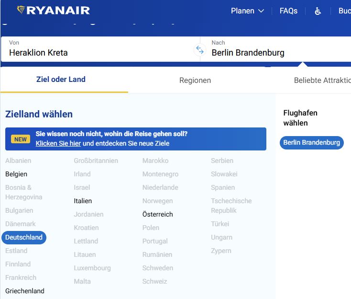Click the Kroatien country entry

pos(86,228)
